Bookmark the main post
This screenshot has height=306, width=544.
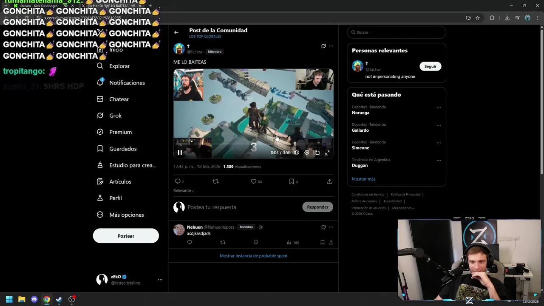tap(292, 181)
